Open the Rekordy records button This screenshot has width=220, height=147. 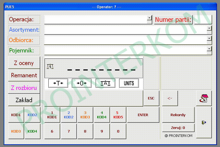tap(178, 115)
